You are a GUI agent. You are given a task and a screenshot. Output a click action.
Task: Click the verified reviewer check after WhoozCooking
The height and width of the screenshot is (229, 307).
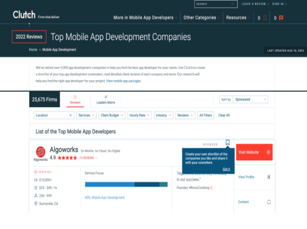(211, 188)
